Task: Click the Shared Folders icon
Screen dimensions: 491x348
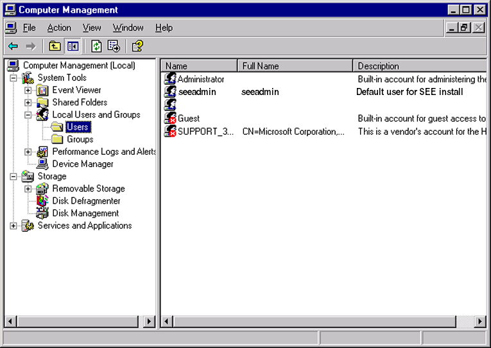Action: [x=42, y=103]
